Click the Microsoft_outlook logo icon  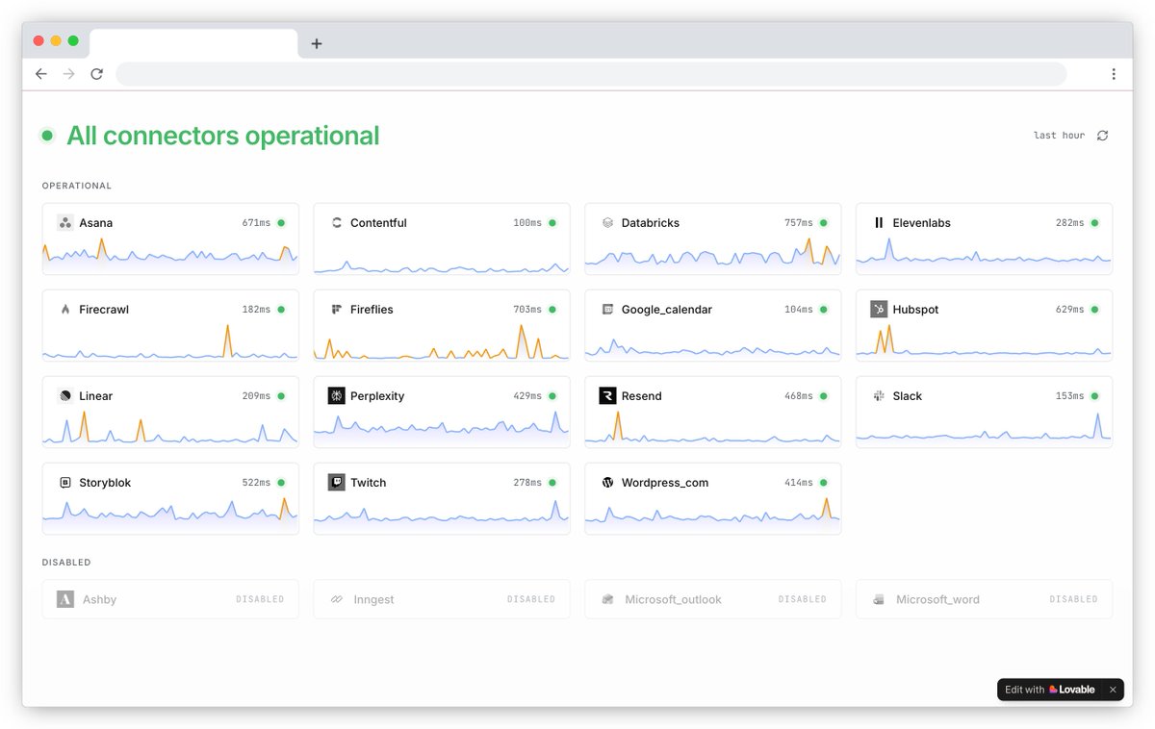coord(608,599)
